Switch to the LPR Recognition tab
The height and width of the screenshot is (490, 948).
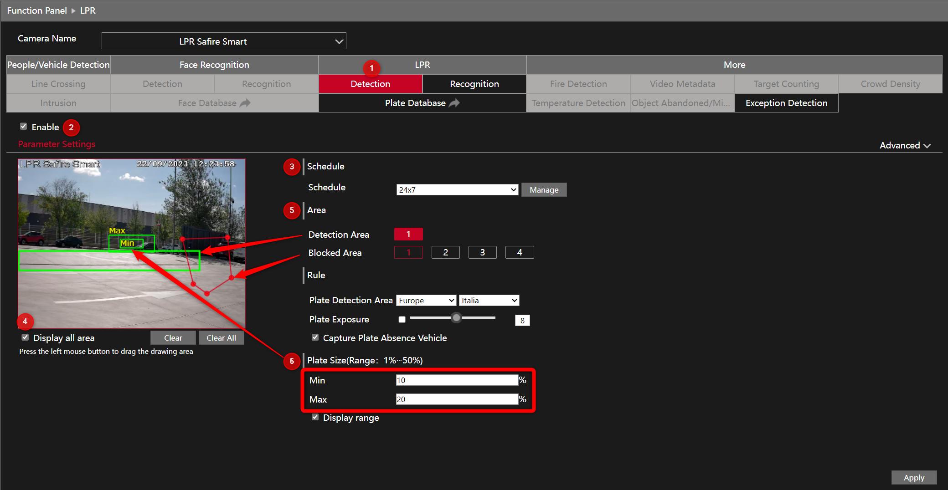pyautogui.click(x=474, y=84)
